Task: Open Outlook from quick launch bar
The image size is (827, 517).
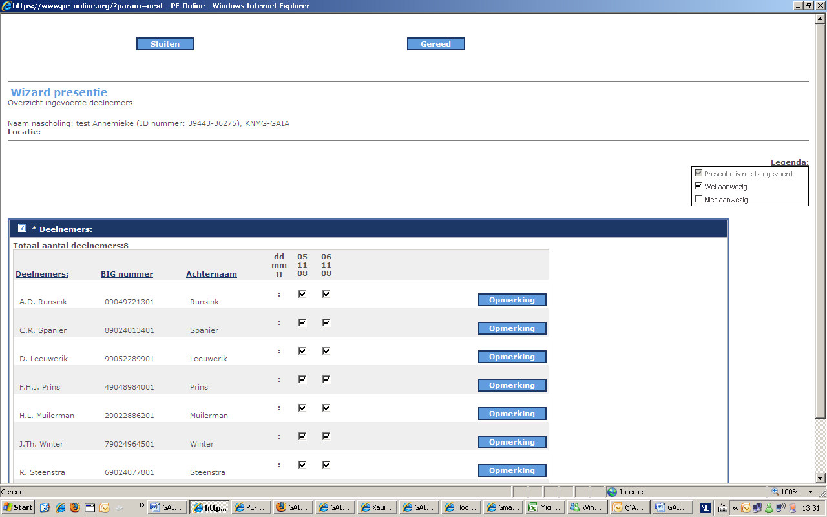Action: (105, 507)
